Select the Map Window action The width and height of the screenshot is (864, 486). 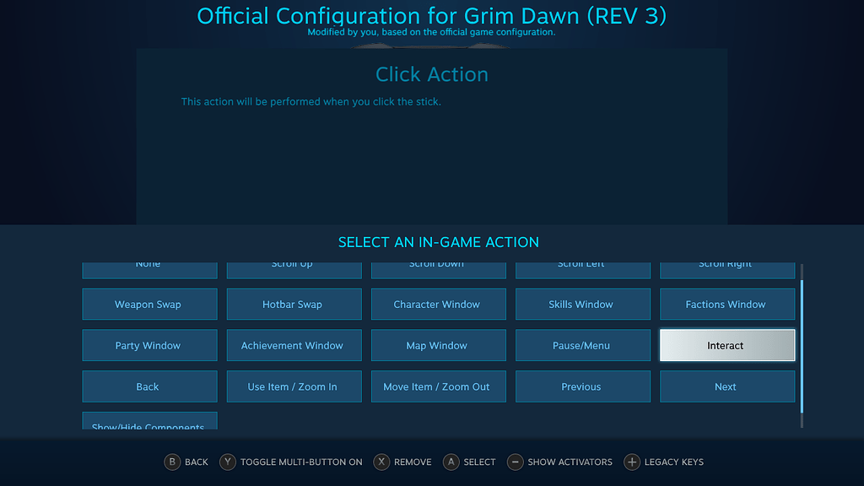point(438,345)
